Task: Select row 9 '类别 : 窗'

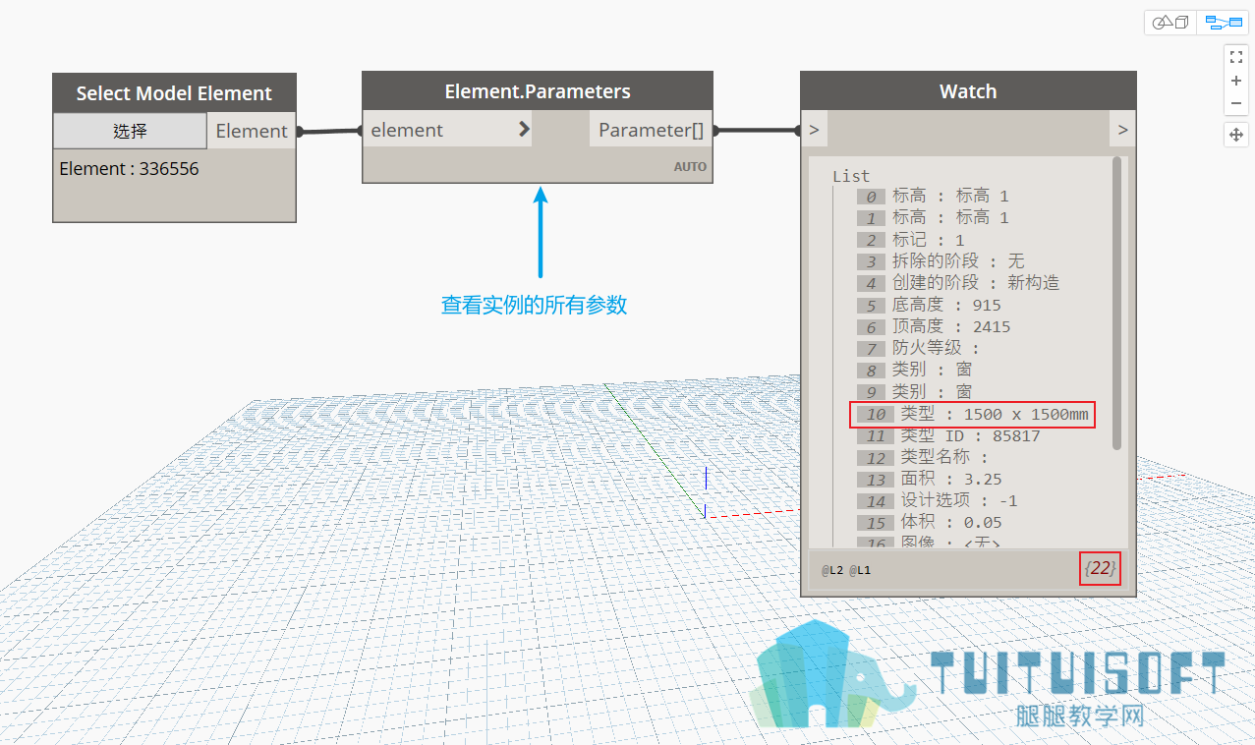Action: (915, 391)
